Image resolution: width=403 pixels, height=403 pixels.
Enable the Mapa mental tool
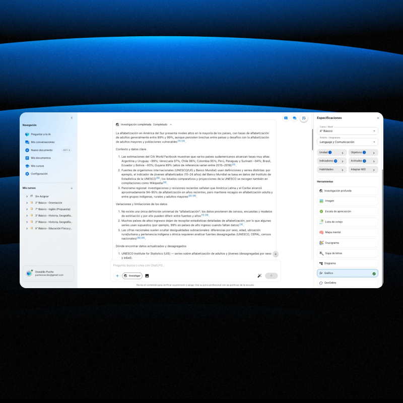point(348,232)
